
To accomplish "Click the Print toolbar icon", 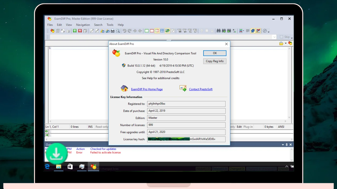I will [113, 31].
